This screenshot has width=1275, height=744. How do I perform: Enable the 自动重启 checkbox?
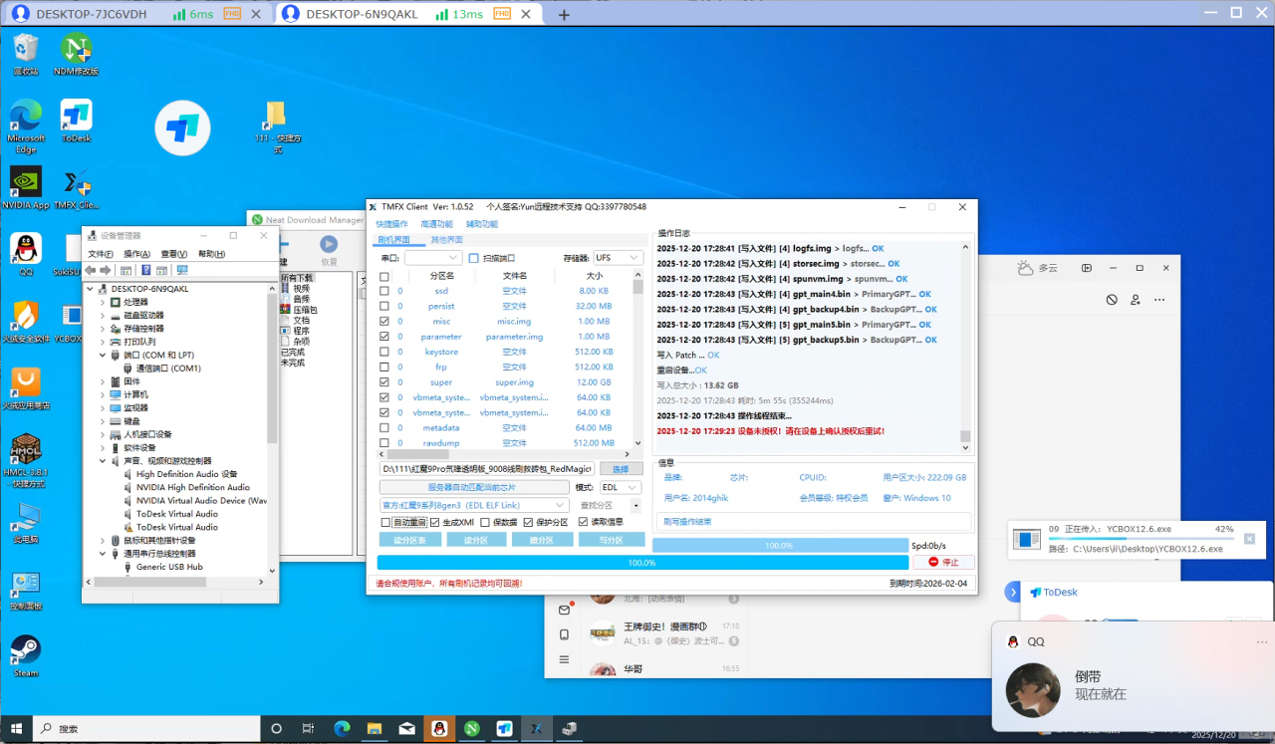coord(385,522)
